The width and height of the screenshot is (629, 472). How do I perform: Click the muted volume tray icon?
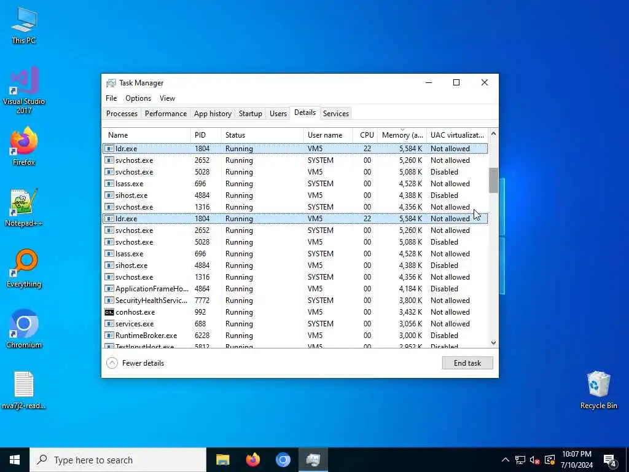535,460
